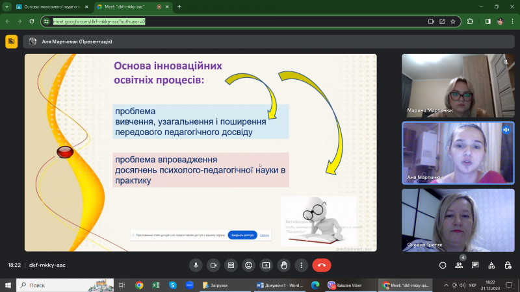Open the activities panel icon
Viewport: 520px width, 292px height.
point(492,265)
